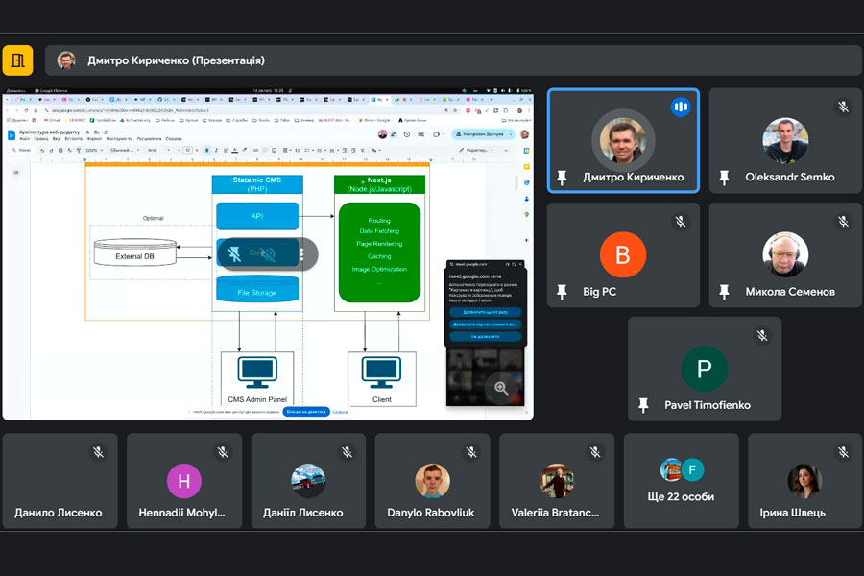This screenshot has width=864, height=576.
Task: Click plus add-ons icon in side panel
Action: click(526, 240)
